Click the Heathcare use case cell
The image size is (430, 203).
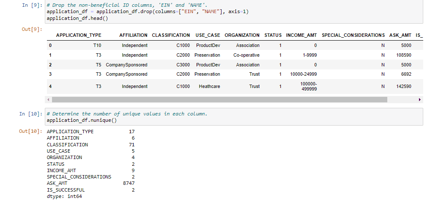pos(210,86)
